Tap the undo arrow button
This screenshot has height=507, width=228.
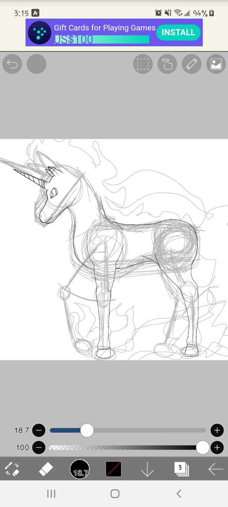pyautogui.click(x=12, y=64)
